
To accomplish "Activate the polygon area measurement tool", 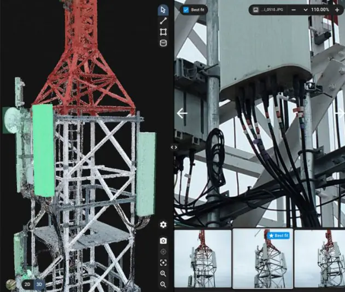I will (x=163, y=32).
